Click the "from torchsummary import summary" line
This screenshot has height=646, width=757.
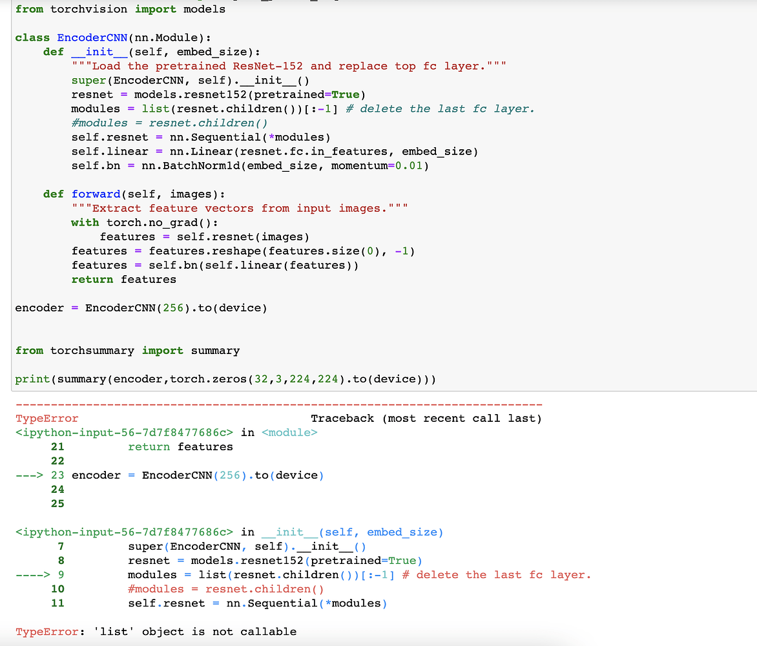(127, 350)
